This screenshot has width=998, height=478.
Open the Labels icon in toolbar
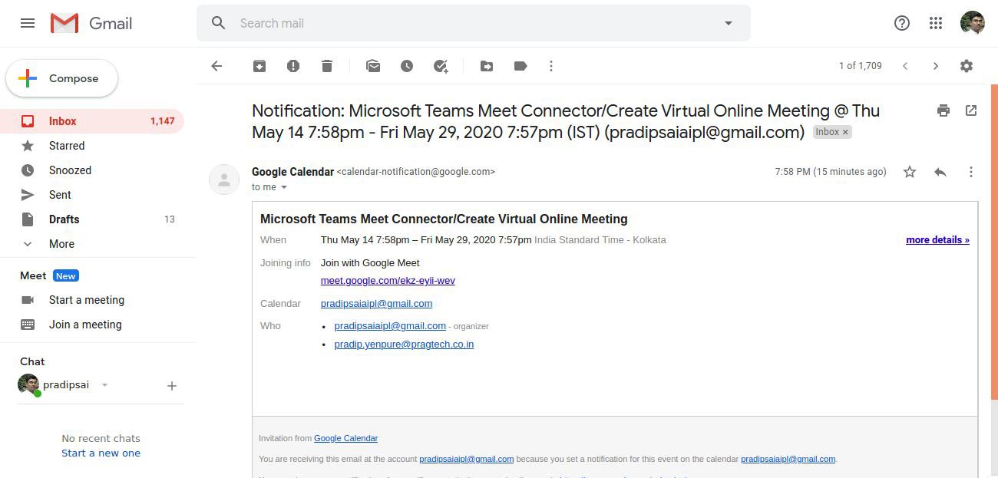[520, 66]
